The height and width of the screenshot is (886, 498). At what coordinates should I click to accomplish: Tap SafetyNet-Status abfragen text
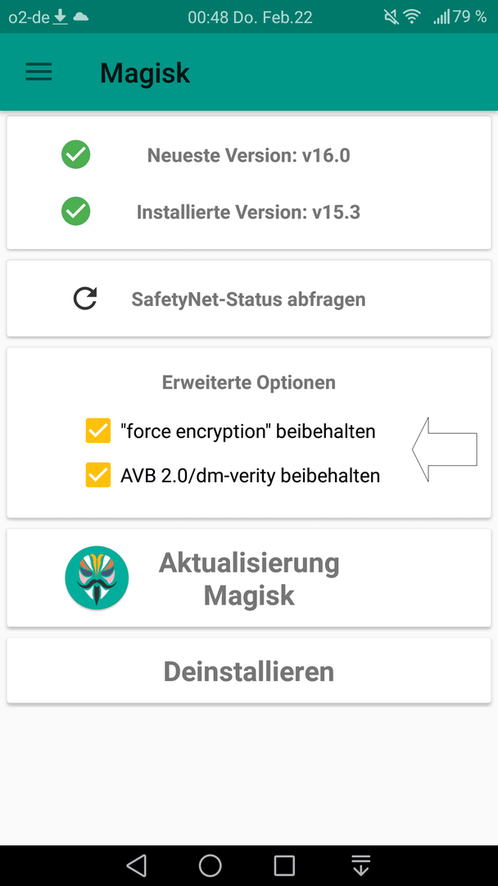coord(249,299)
